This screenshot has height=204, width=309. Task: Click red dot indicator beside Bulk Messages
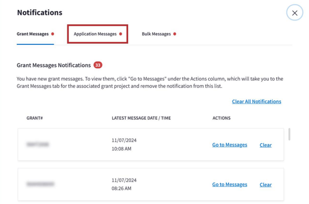pyautogui.click(x=175, y=34)
